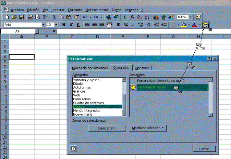The width and height of the screenshot is (231, 159).
Task: Select the Cut scissors icon
Action: (54, 17)
